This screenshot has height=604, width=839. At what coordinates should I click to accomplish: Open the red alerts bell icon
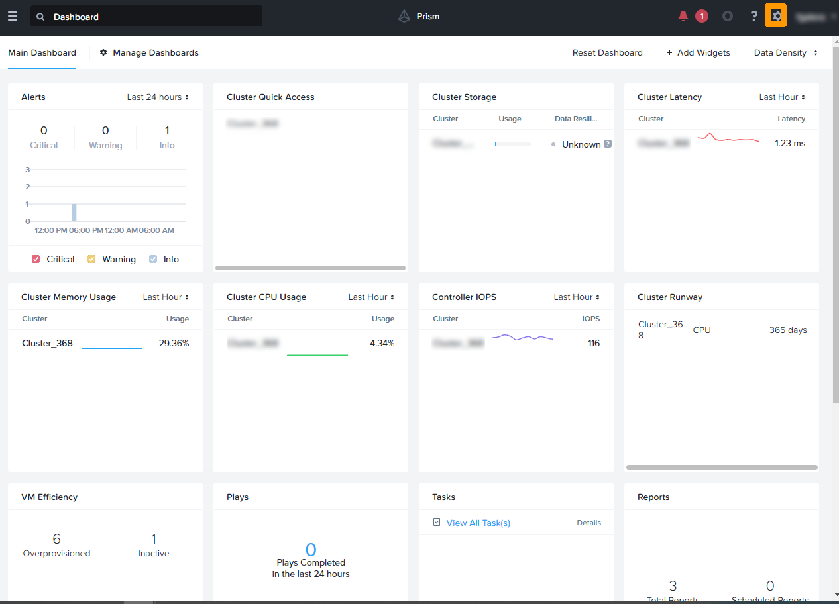[x=683, y=16]
